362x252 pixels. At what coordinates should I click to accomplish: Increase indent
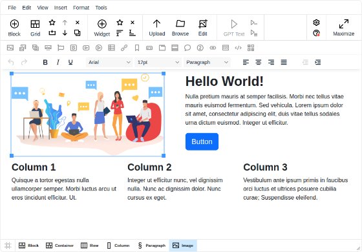[318, 62]
